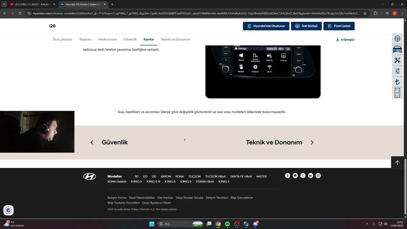
Task: Open the lira price side icon
Action: pos(397,82)
